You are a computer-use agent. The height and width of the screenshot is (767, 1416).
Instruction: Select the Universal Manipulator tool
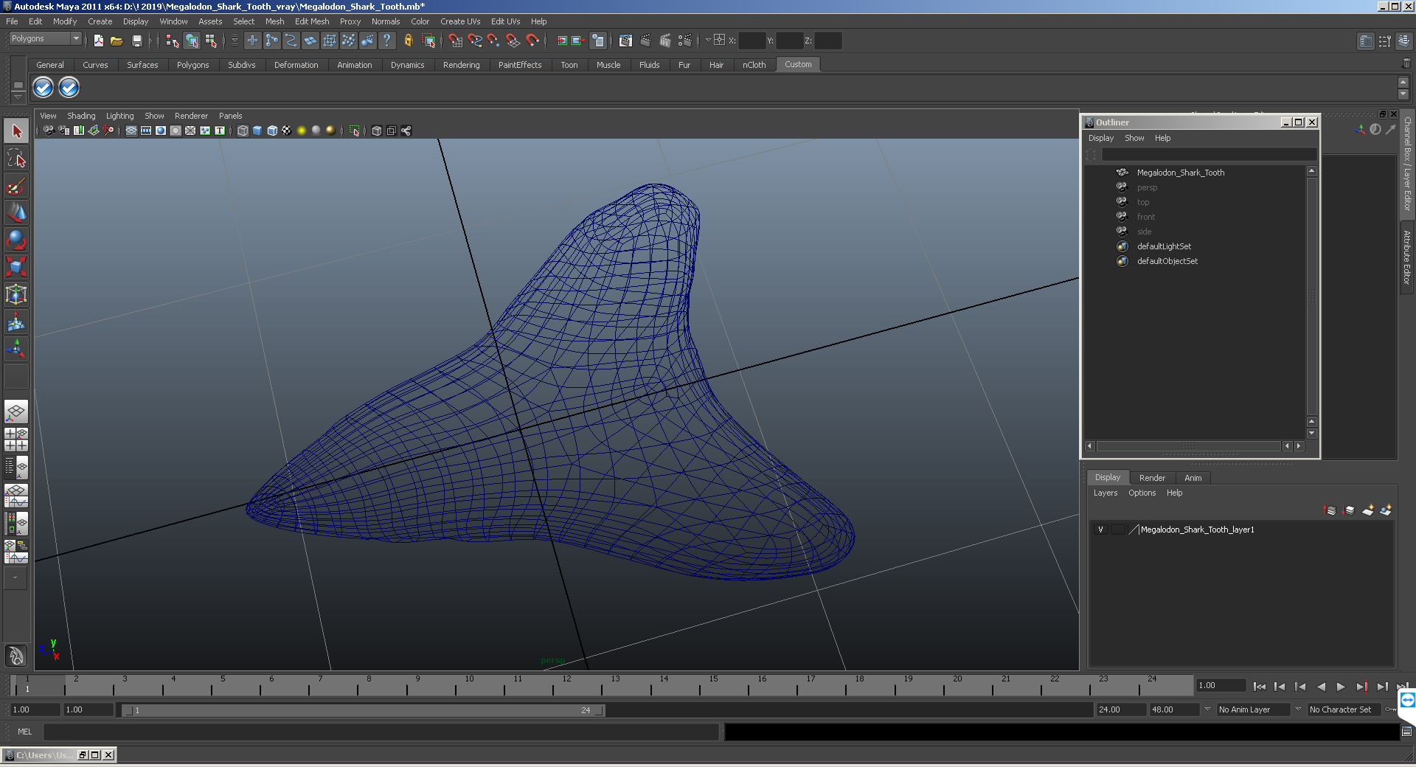(x=16, y=294)
